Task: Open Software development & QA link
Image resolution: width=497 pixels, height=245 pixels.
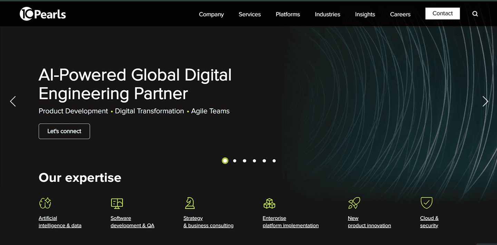Action: click(133, 222)
